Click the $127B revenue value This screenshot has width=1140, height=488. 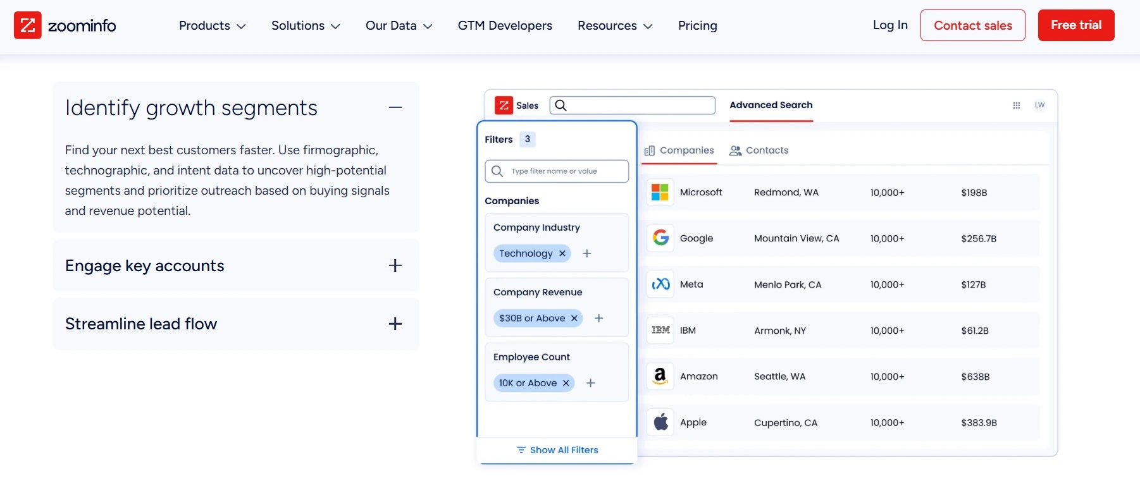974,284
